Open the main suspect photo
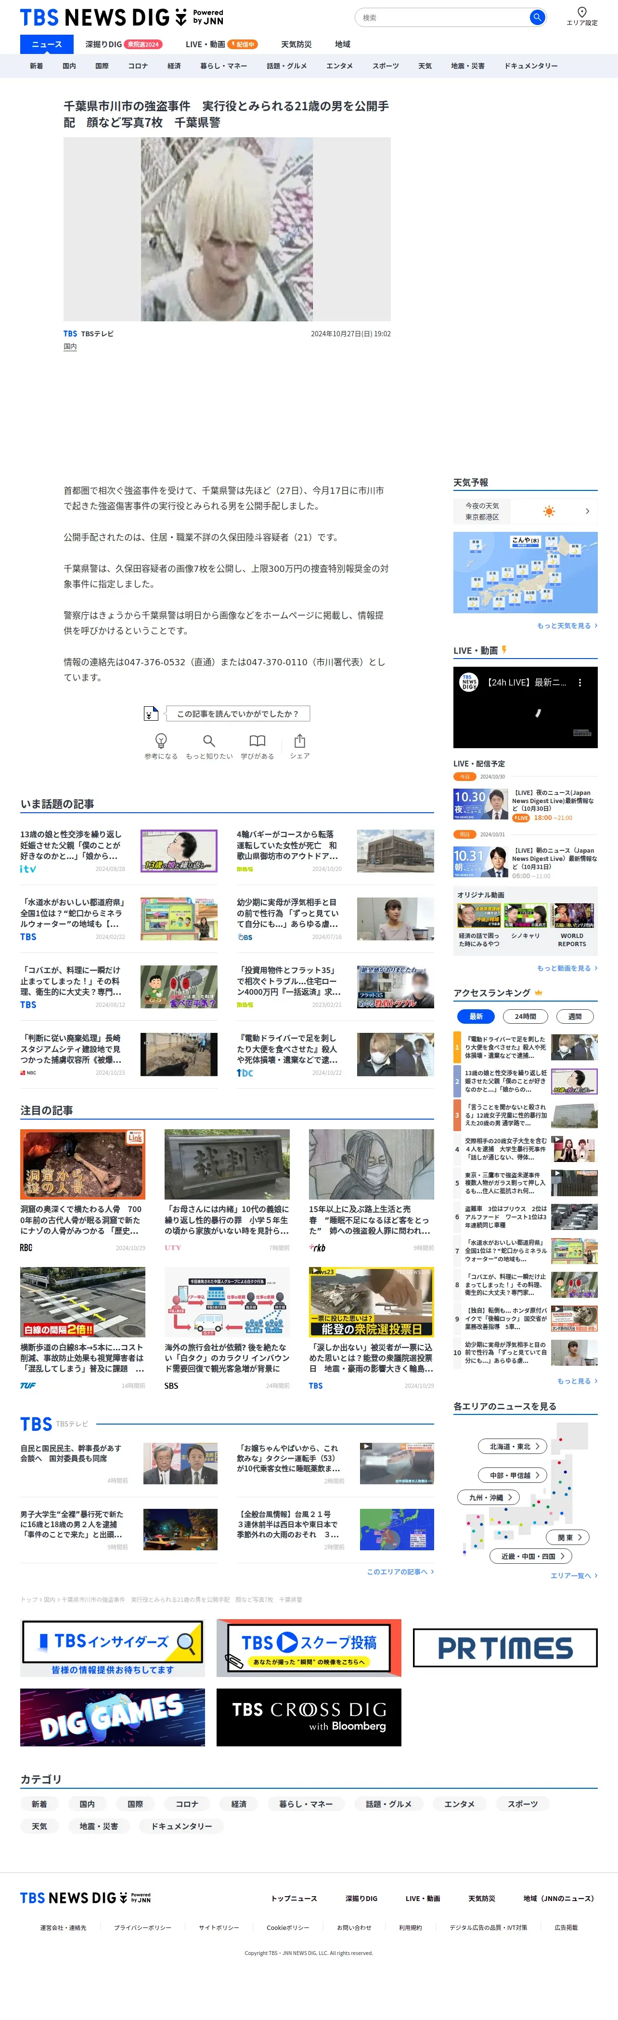 227,229
